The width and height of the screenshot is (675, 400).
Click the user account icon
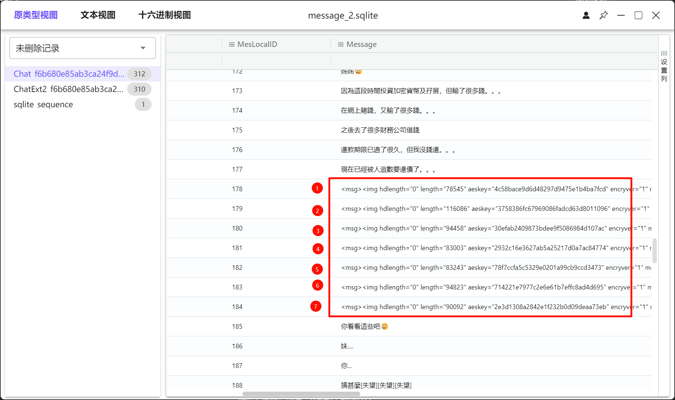tap(586, 15)
